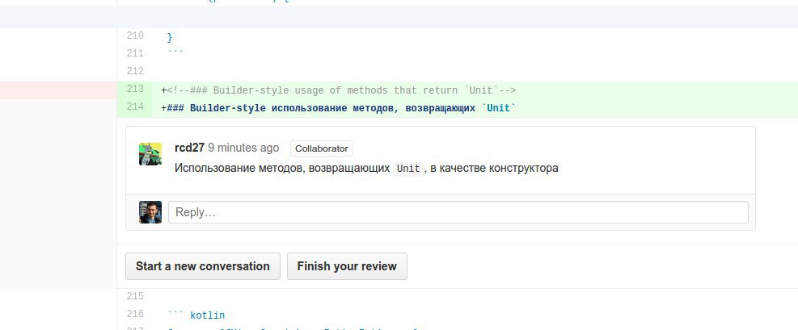Click line number 215
This screenshot has width=798, height=330.
pyautogui.click(x=135, y=296)
